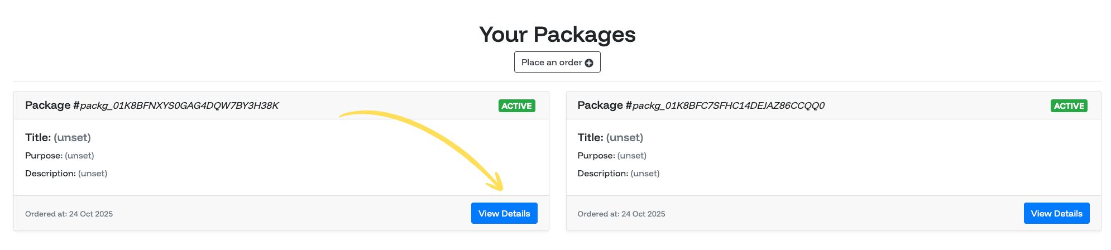Screen dimensions: 1111x250
Task: Click the ACTIVE badge on package ending 3H38K
Action: pos(516,106)
